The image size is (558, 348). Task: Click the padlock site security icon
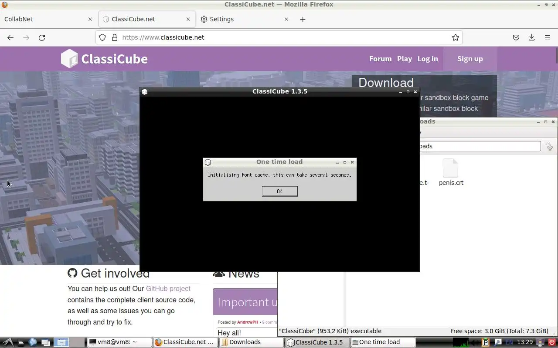(115, 37)
